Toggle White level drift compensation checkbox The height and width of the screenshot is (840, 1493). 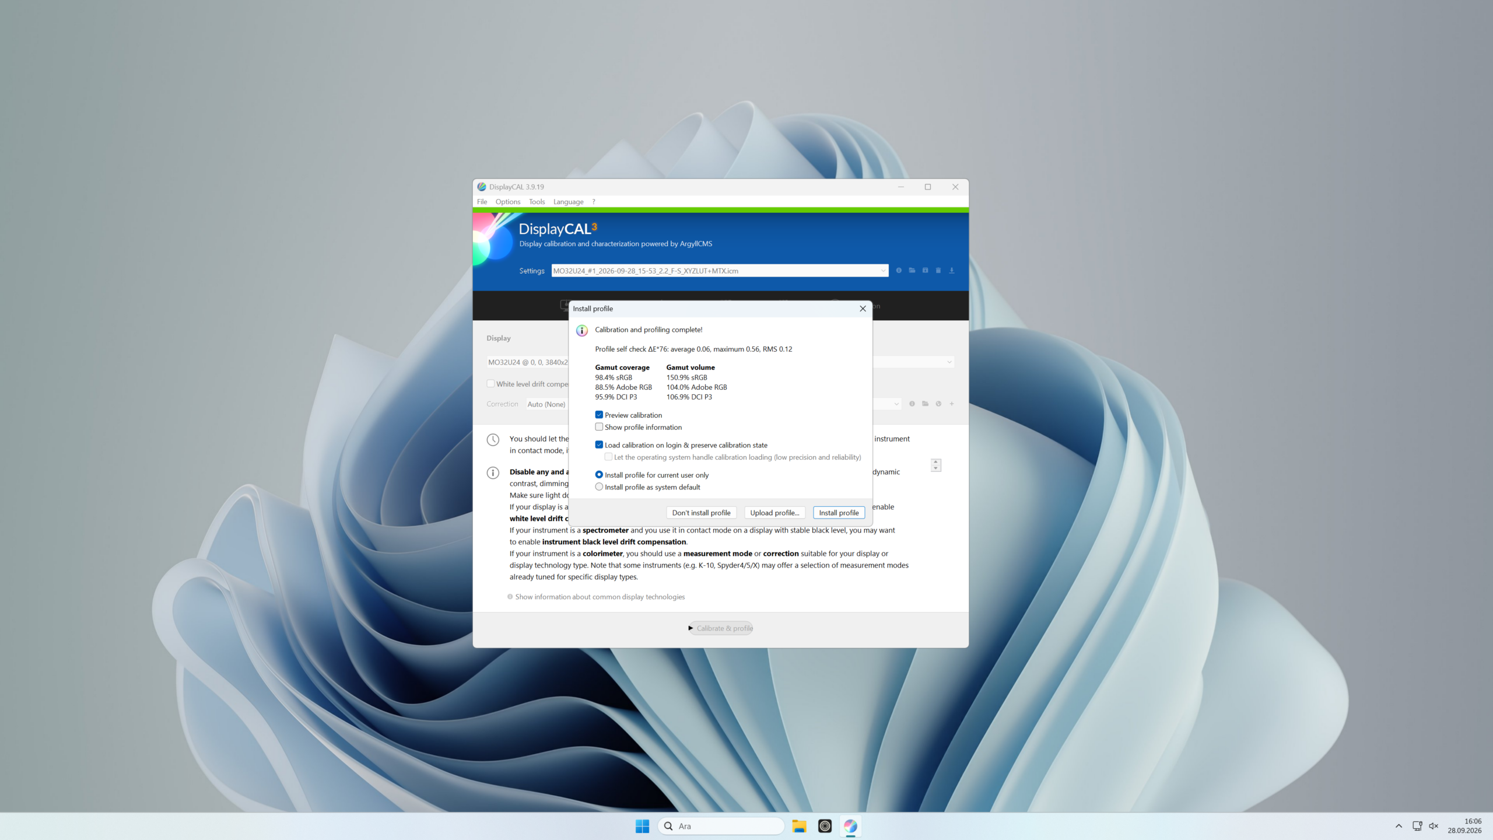(490, 384)
